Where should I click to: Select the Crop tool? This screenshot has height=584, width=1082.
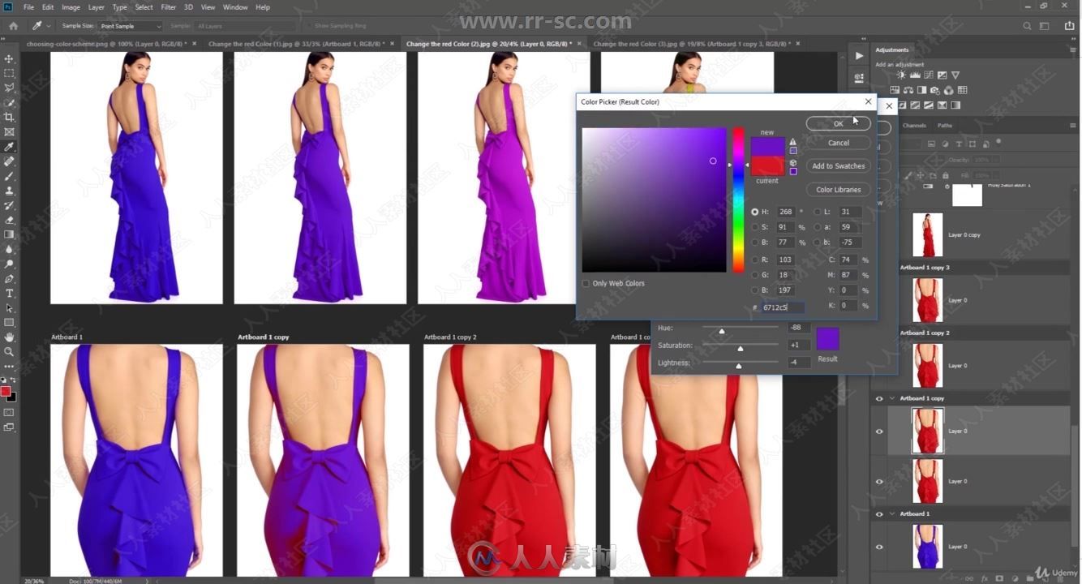(x=9, y=118)
